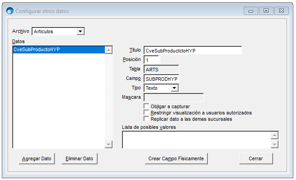The width and height of the screenshot is (296, 180).
Task: Focus the Posición input field
Action: (152, 60)
